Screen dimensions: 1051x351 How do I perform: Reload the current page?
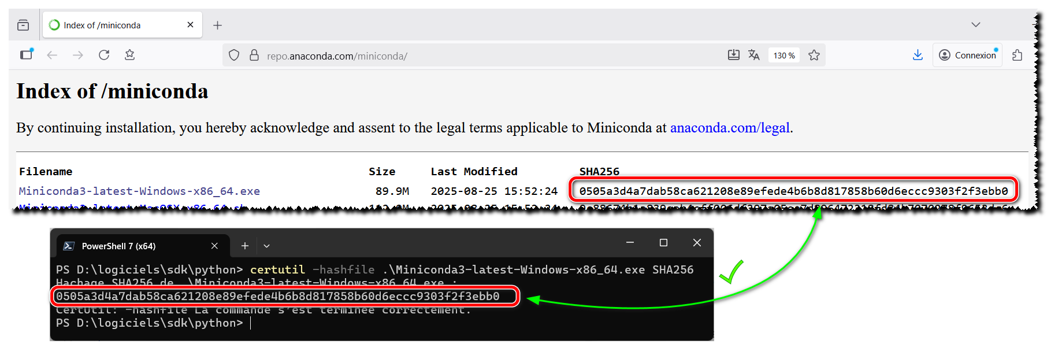point(104,55)
